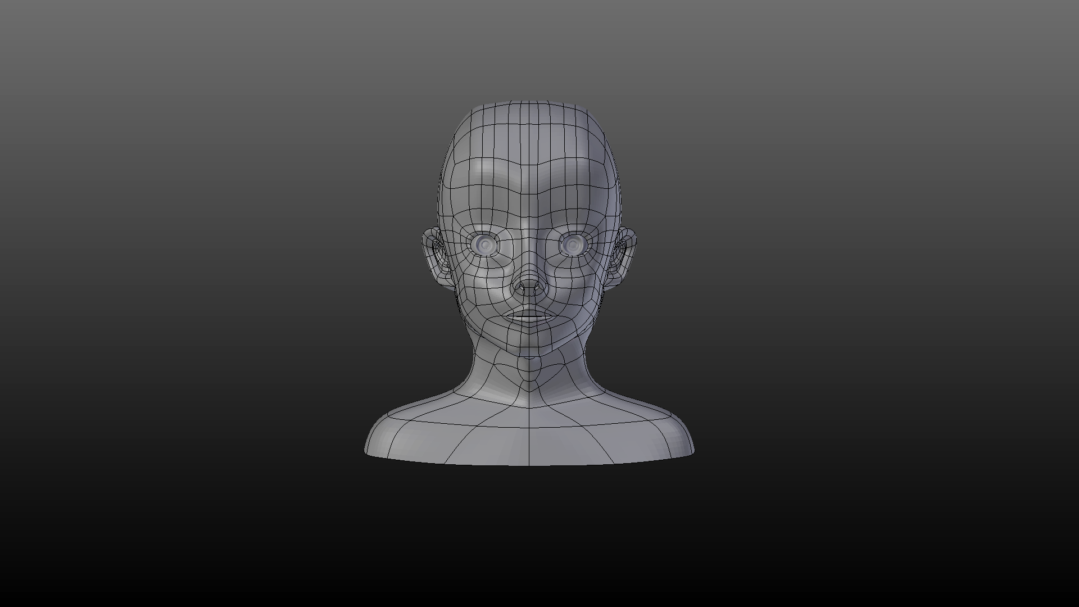Click the flat top edge of the head

(x=529, y=103)
